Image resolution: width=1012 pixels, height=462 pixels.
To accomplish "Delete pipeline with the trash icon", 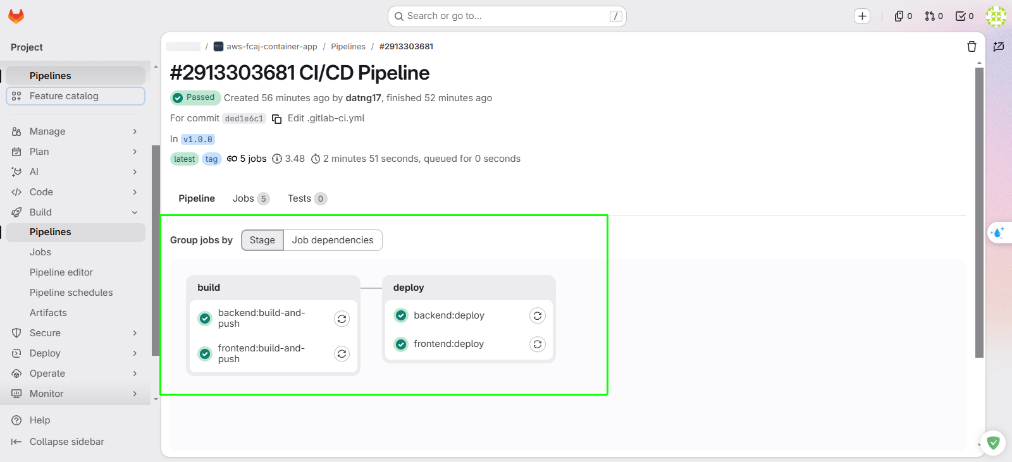I will tap(972, 46).
